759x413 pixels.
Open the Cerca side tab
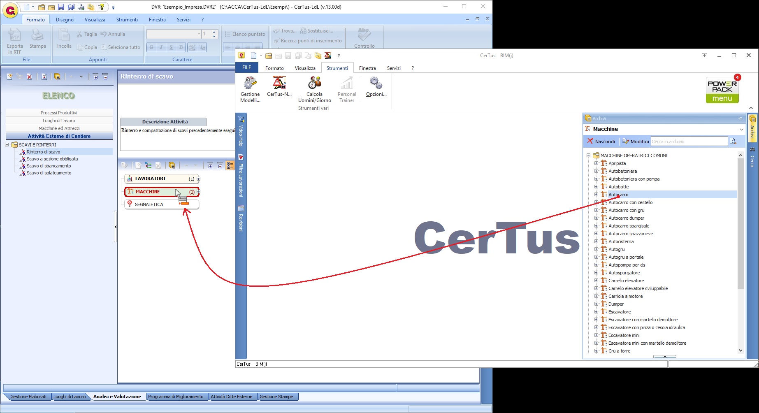(752, 157)
